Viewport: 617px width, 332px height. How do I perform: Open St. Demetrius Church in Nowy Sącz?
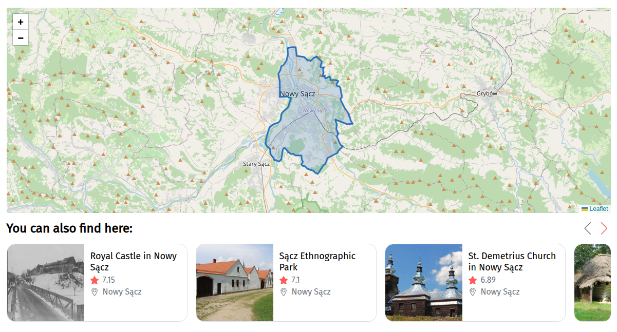(512, 261)
